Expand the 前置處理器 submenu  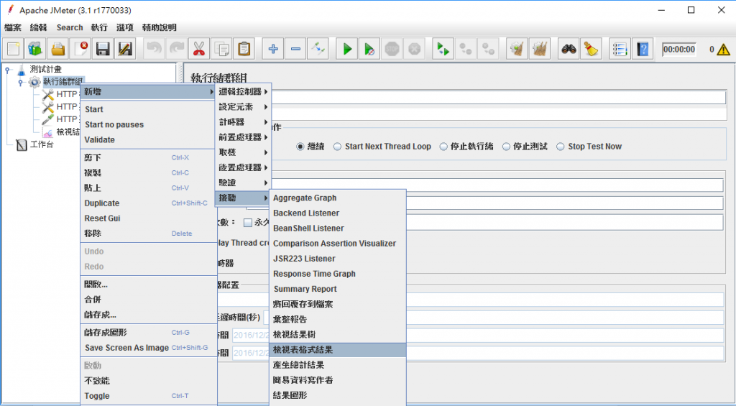click(x=243, y=137)
